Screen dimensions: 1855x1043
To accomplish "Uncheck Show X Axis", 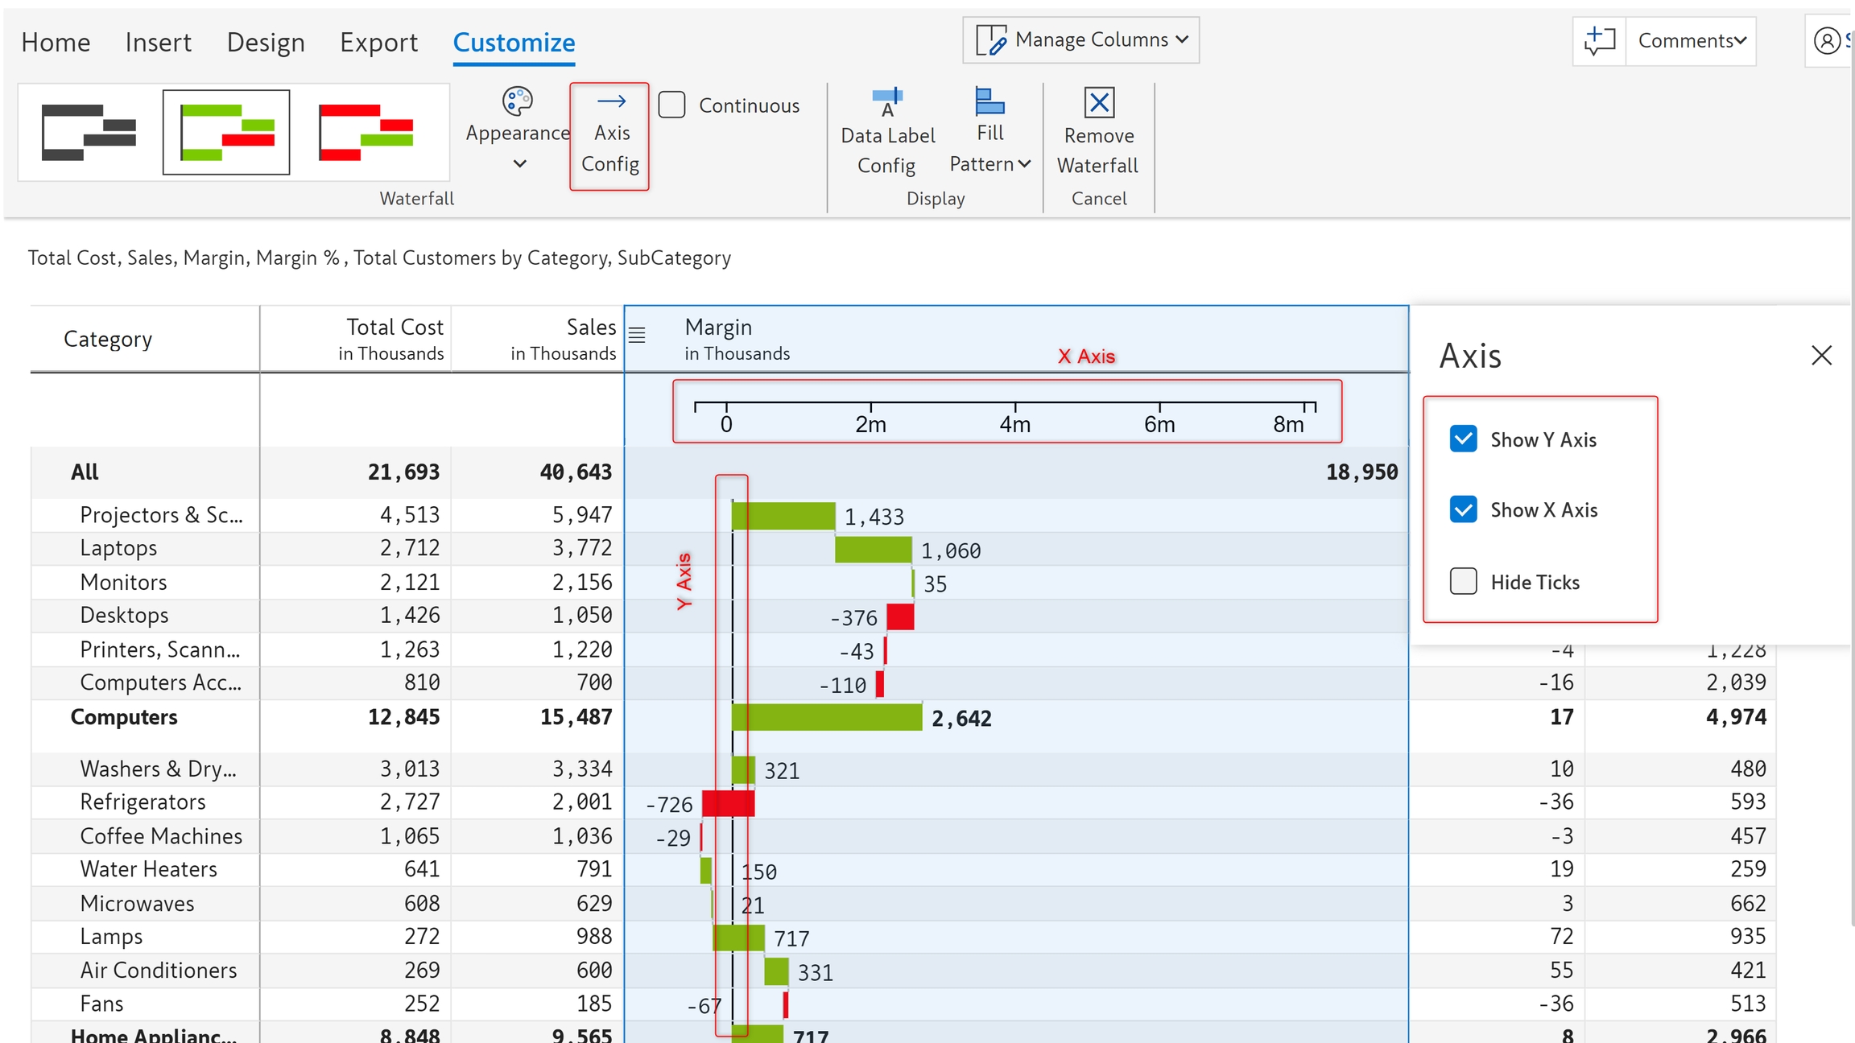I will (1463, 509).
